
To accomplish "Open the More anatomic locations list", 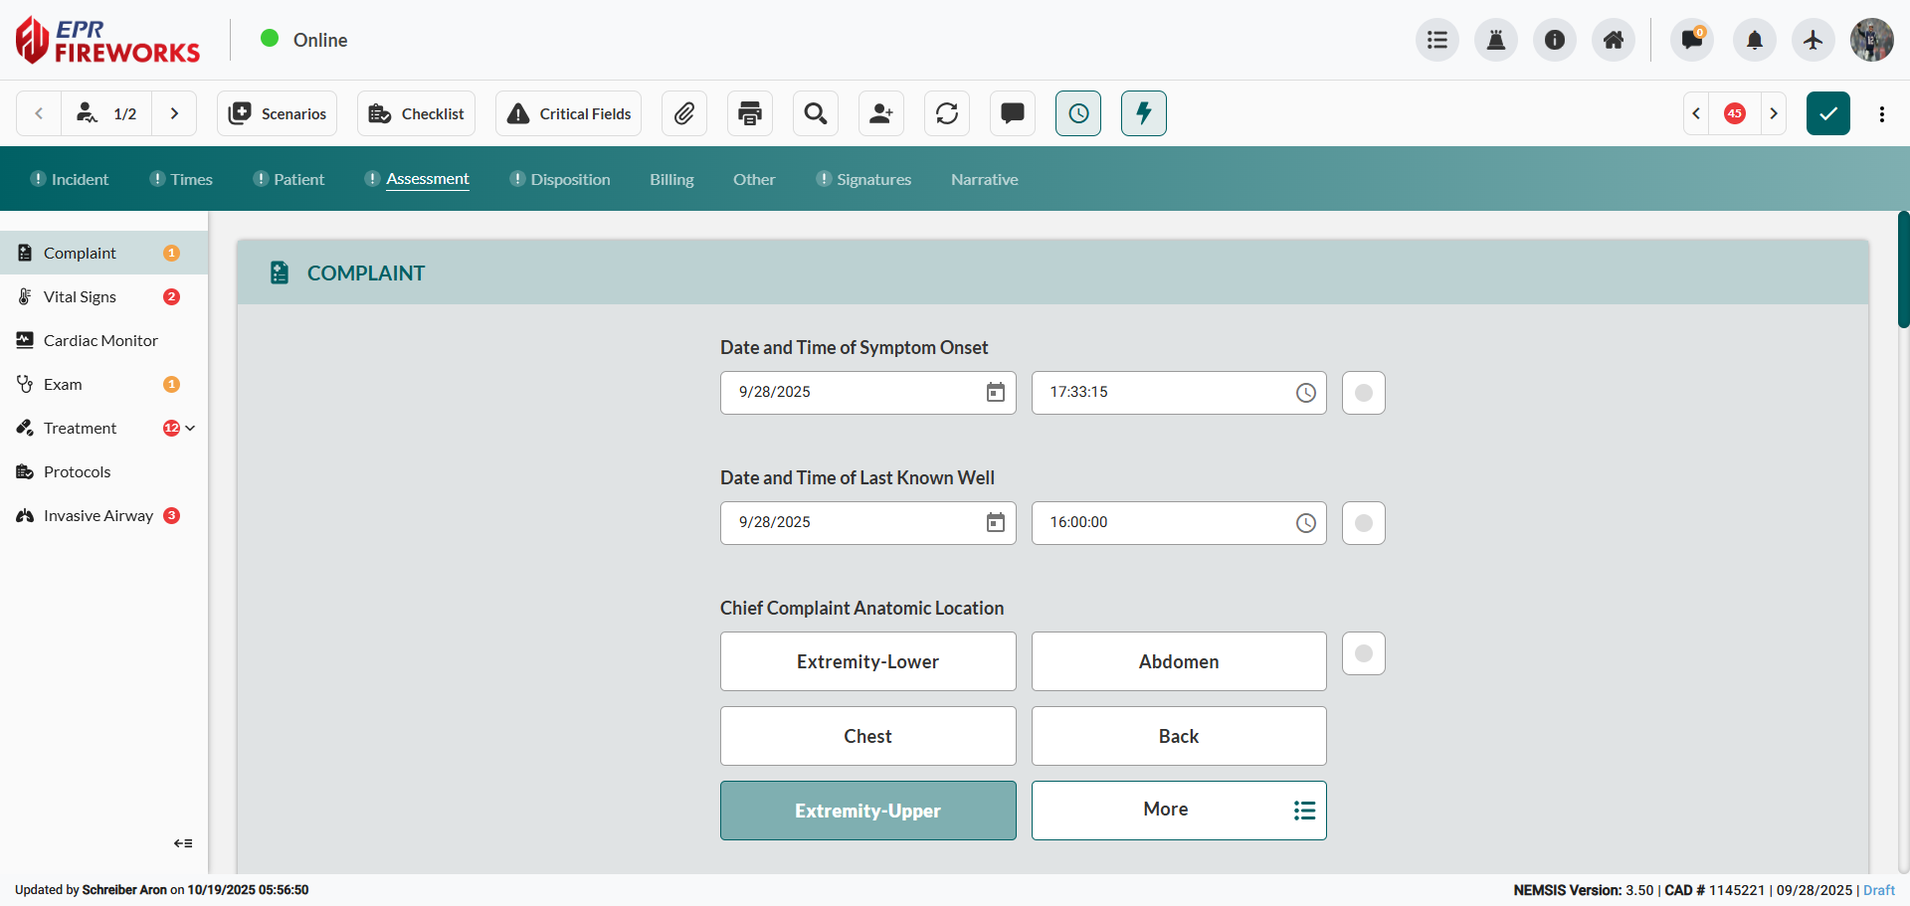I will point(1179,811).
